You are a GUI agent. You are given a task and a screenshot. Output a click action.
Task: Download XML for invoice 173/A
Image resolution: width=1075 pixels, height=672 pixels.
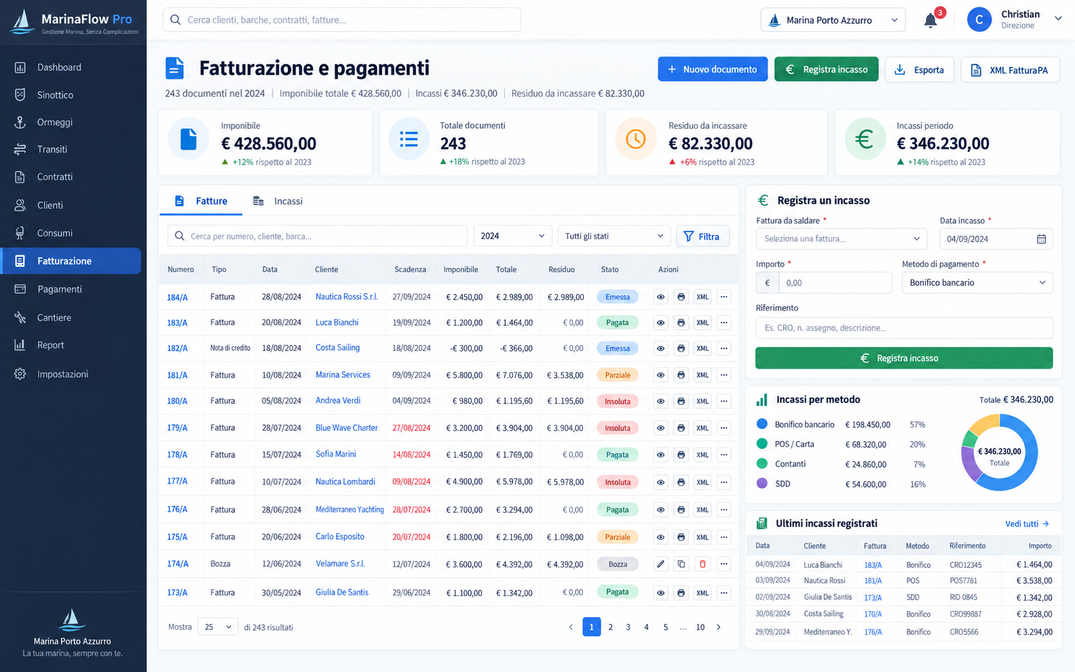tap(703, 593)
